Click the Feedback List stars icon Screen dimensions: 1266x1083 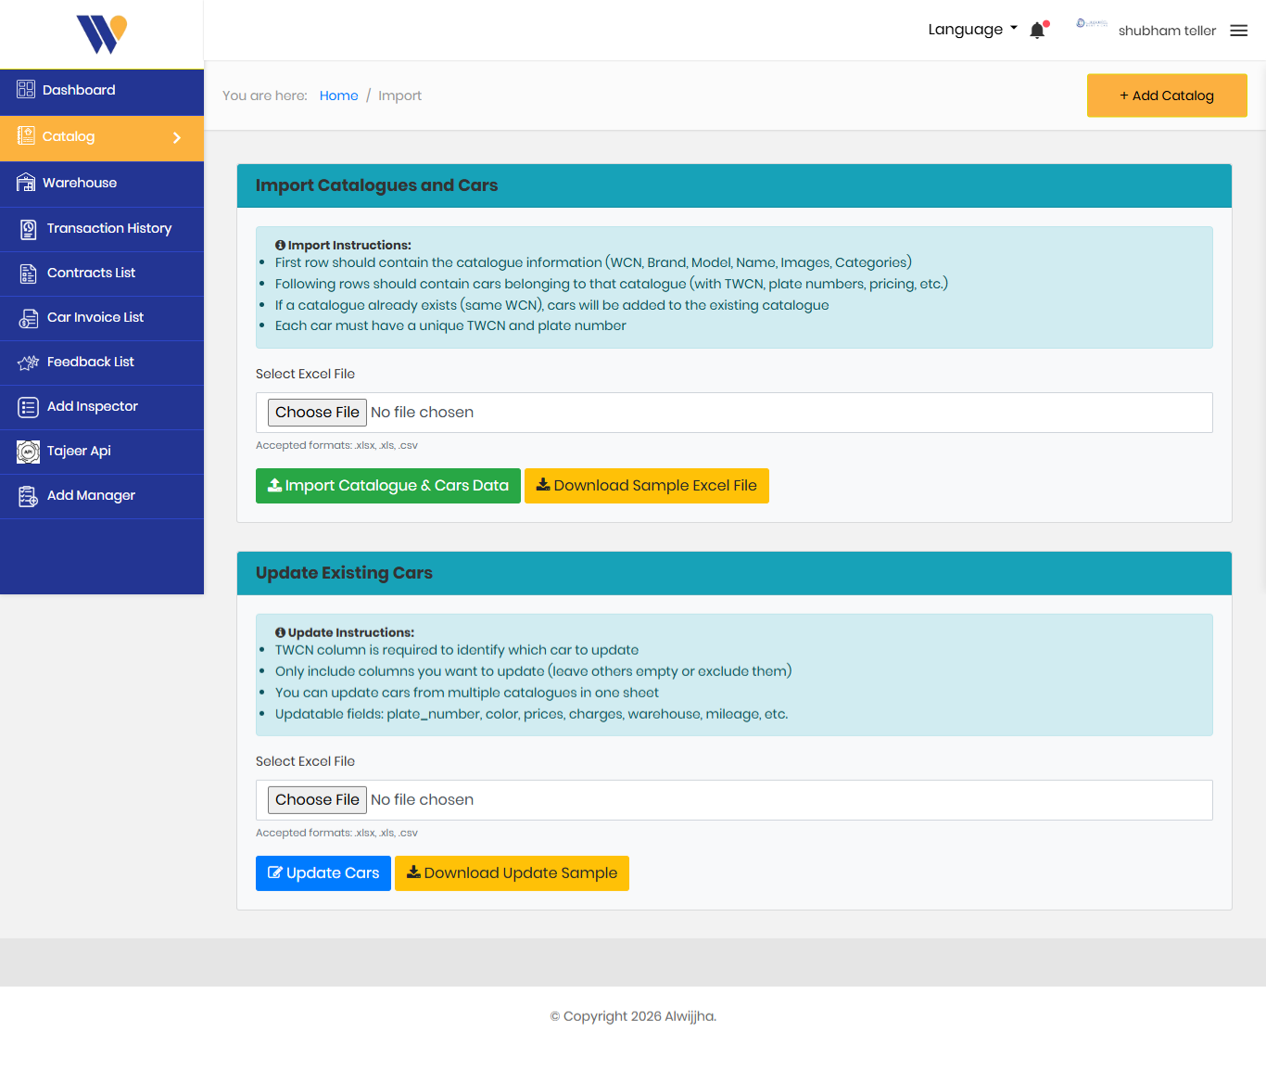click(29, 363)
